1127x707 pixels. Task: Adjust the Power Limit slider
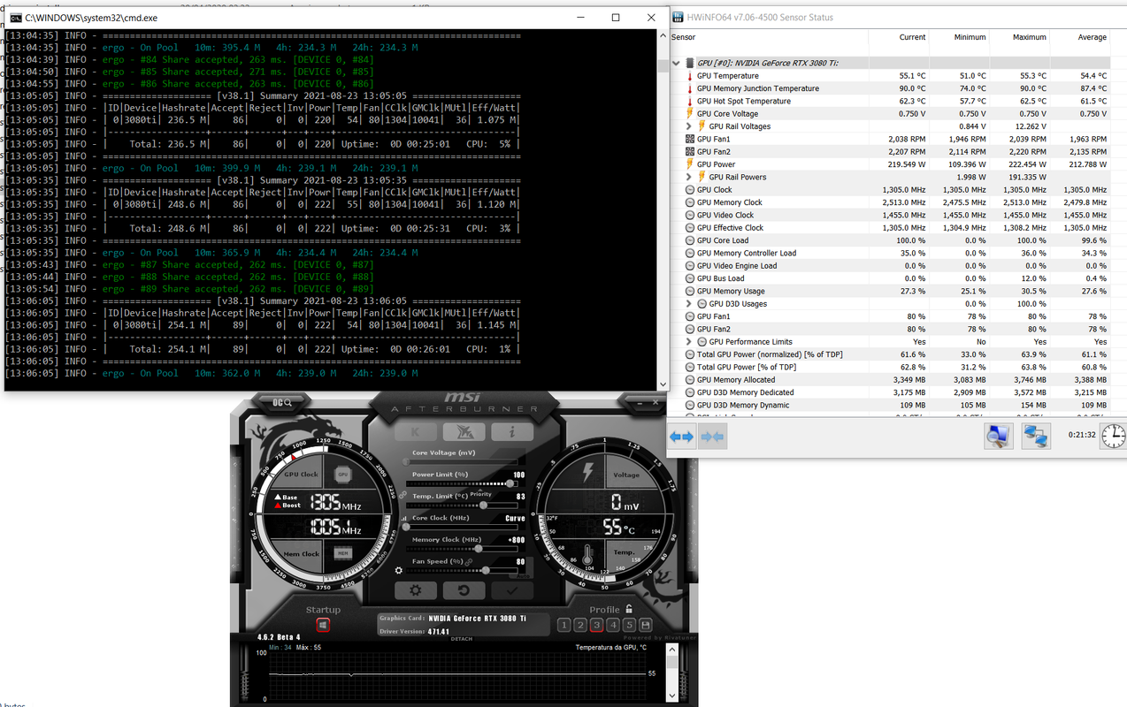pyautogui.click(x=460, y=484)
